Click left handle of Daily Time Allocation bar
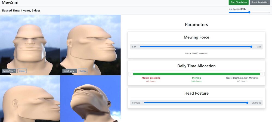 click(131, 74)
